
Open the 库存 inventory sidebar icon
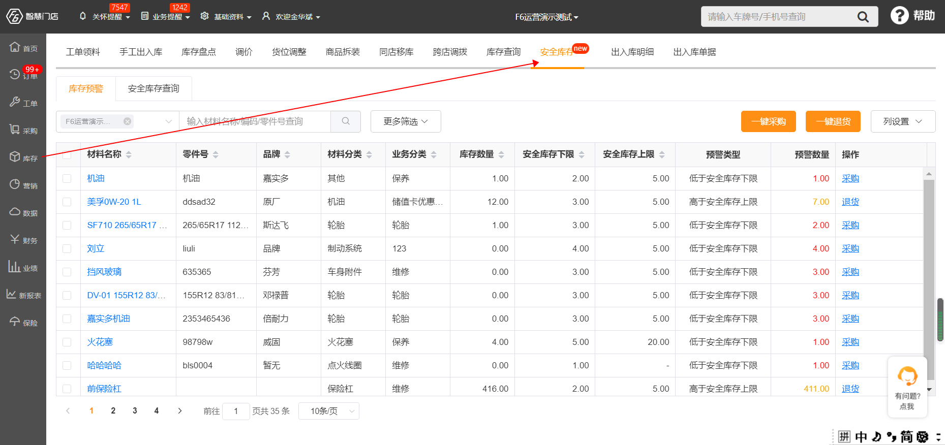point(15,156)
